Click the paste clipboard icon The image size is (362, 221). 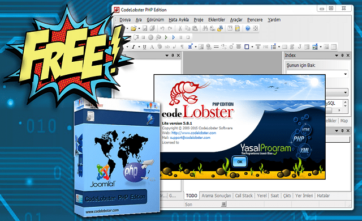click(x=195, y=28)
